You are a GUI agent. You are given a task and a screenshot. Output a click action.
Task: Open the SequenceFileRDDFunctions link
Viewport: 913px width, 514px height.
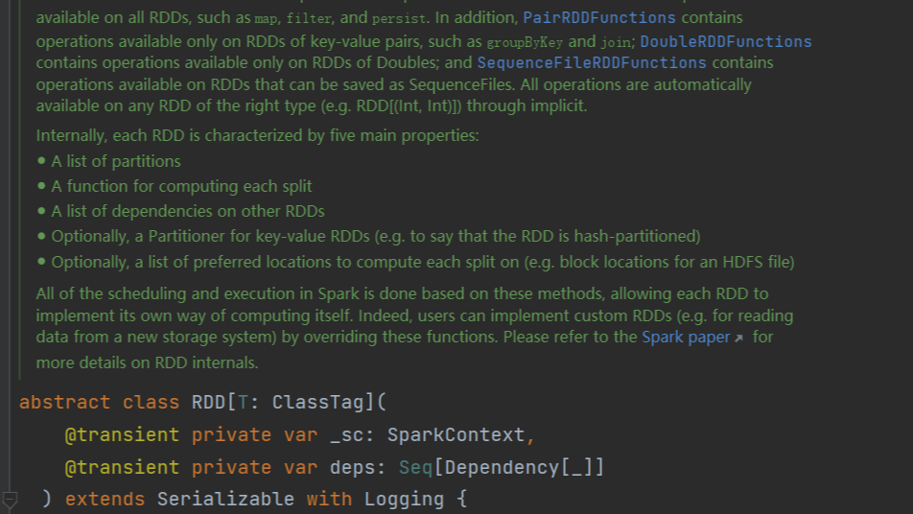(x=591, y=63)
